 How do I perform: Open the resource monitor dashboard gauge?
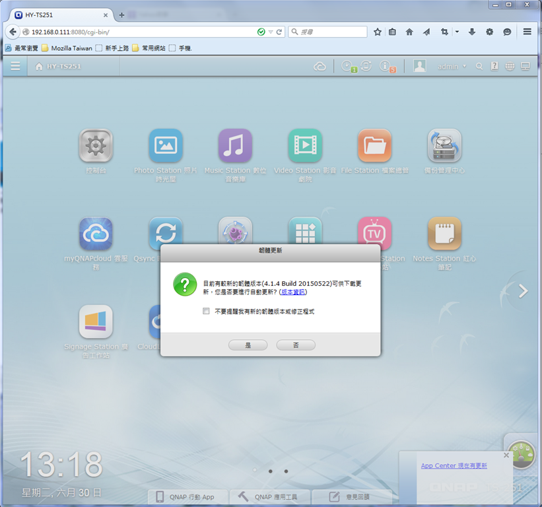(x=522, y=454)
